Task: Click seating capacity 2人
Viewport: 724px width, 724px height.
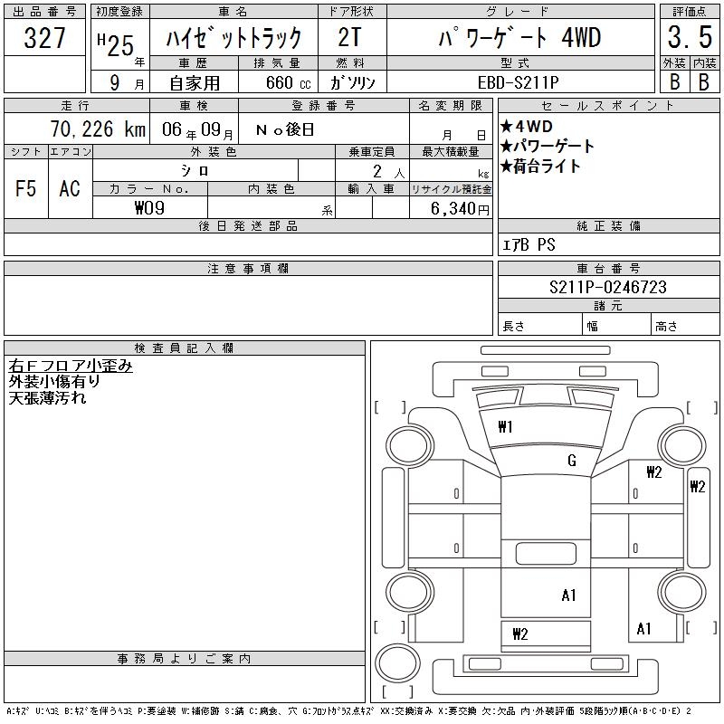Action: 389,171
